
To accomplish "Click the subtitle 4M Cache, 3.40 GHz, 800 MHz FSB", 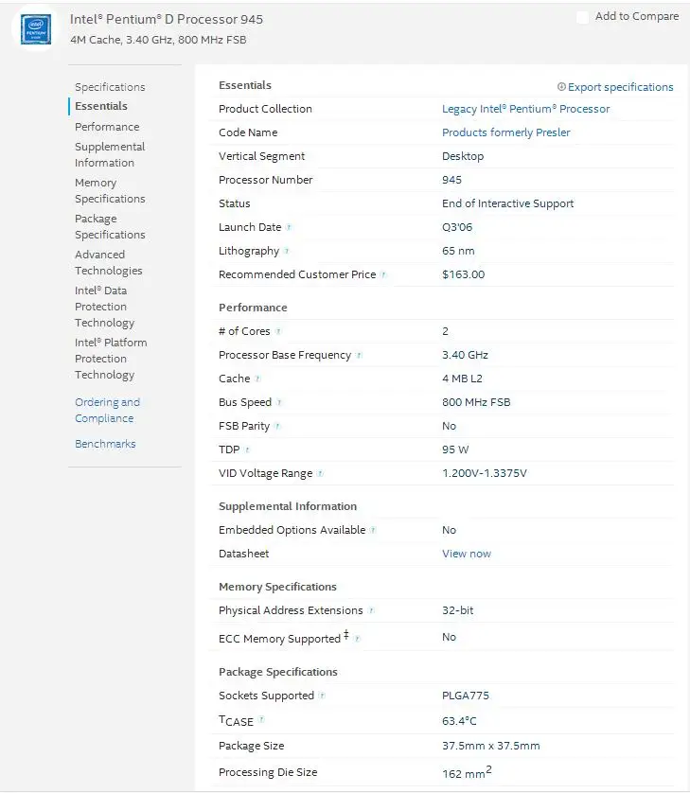I will (158, 40).
